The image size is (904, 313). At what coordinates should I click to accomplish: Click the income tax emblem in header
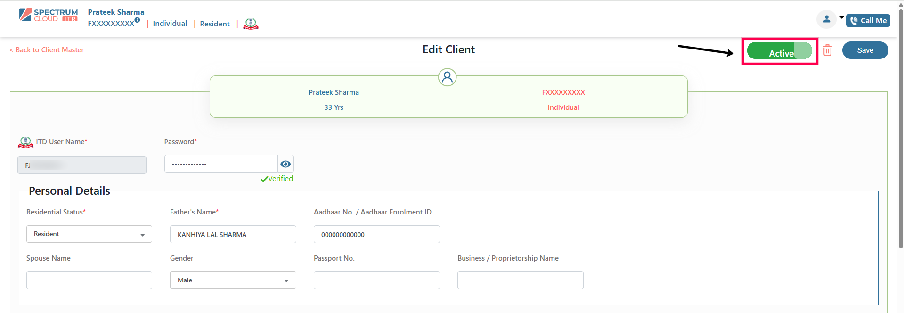pyautogui.click(x=251, y=24)
